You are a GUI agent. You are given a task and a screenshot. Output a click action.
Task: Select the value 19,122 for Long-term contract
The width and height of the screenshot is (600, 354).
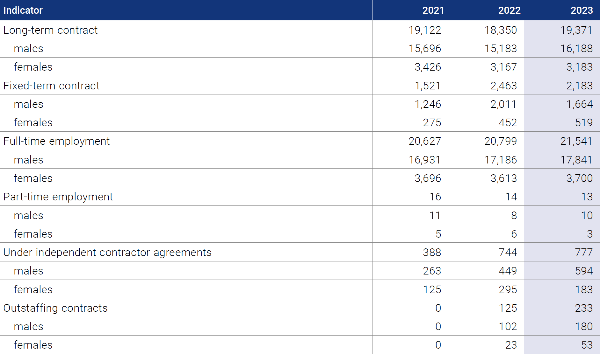click(x=425, y=30)
